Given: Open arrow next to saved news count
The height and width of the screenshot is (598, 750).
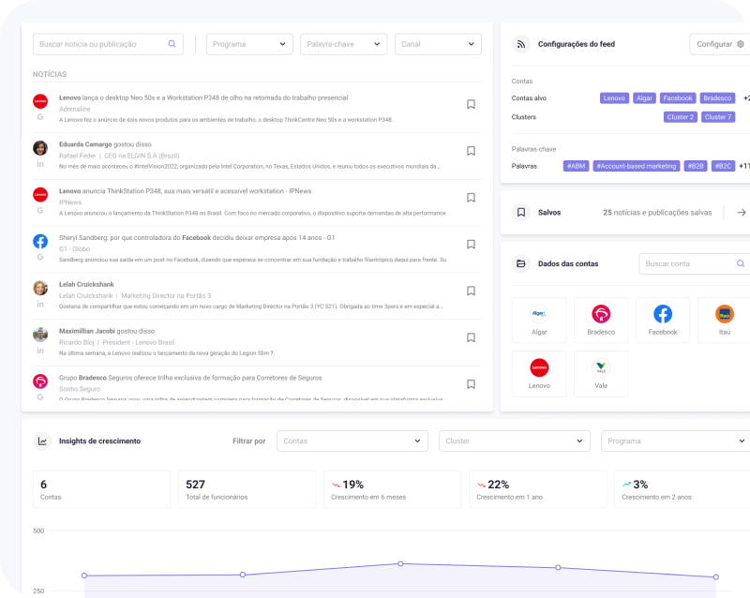Looking at the screenshot, I should point(741,213).
